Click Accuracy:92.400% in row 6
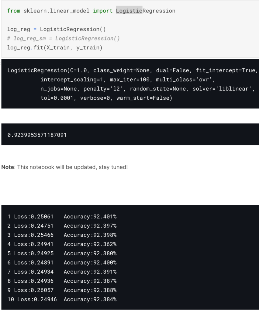 tap(90, 262)
